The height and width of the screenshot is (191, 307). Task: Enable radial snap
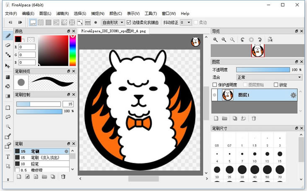[x=64, y=23]
